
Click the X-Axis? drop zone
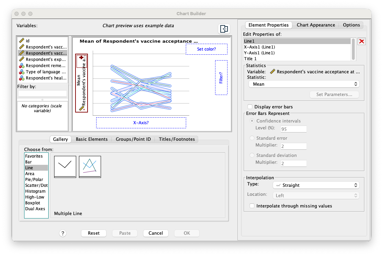click(141, 122)
